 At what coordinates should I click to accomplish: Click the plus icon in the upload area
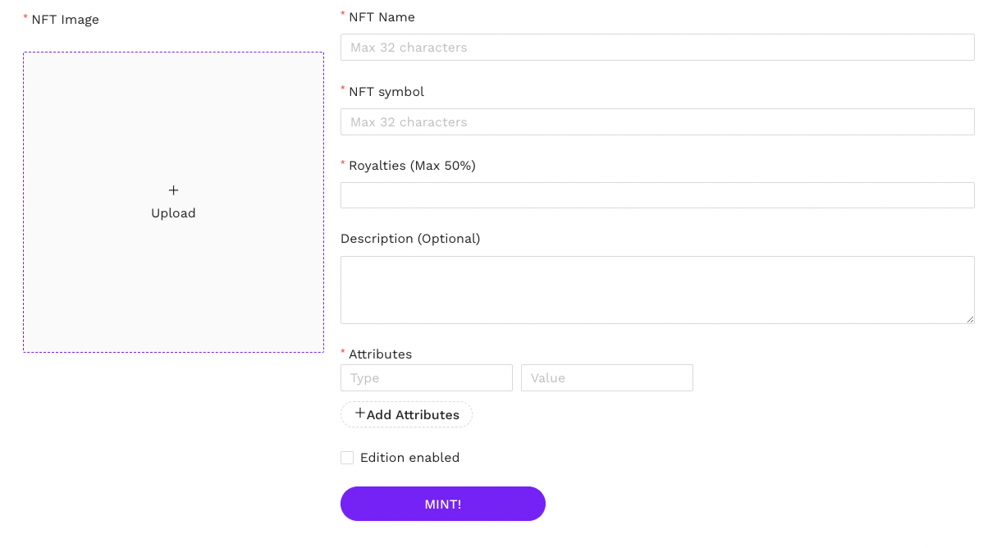pos(173,190)
